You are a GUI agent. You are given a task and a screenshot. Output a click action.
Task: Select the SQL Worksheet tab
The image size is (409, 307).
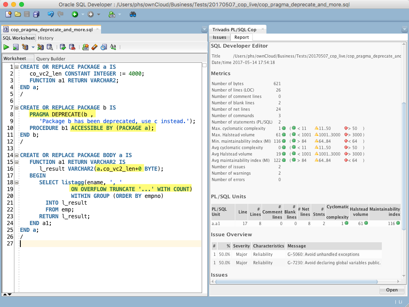coord(18,38)
